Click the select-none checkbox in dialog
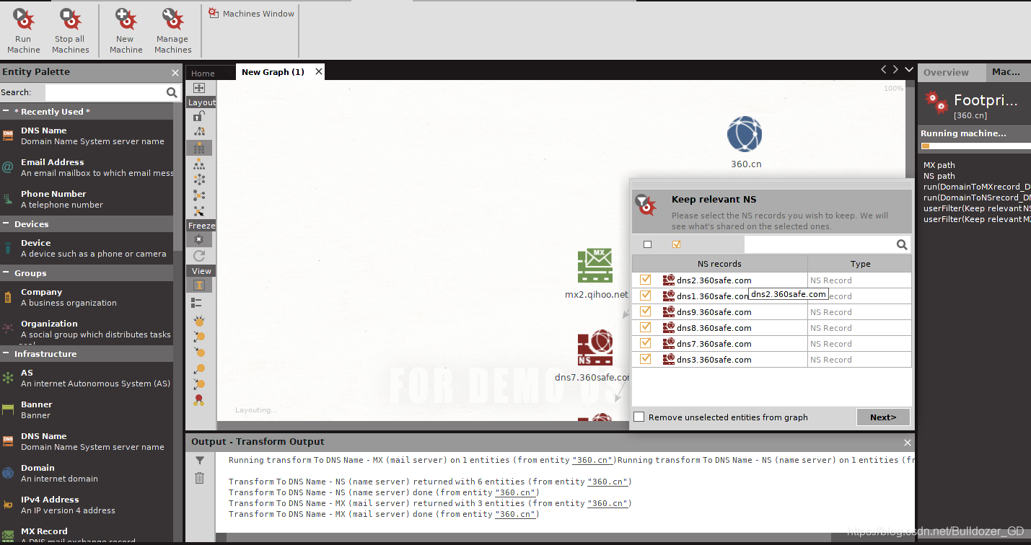Screen dimensions: 1031x545 point(647,244)
